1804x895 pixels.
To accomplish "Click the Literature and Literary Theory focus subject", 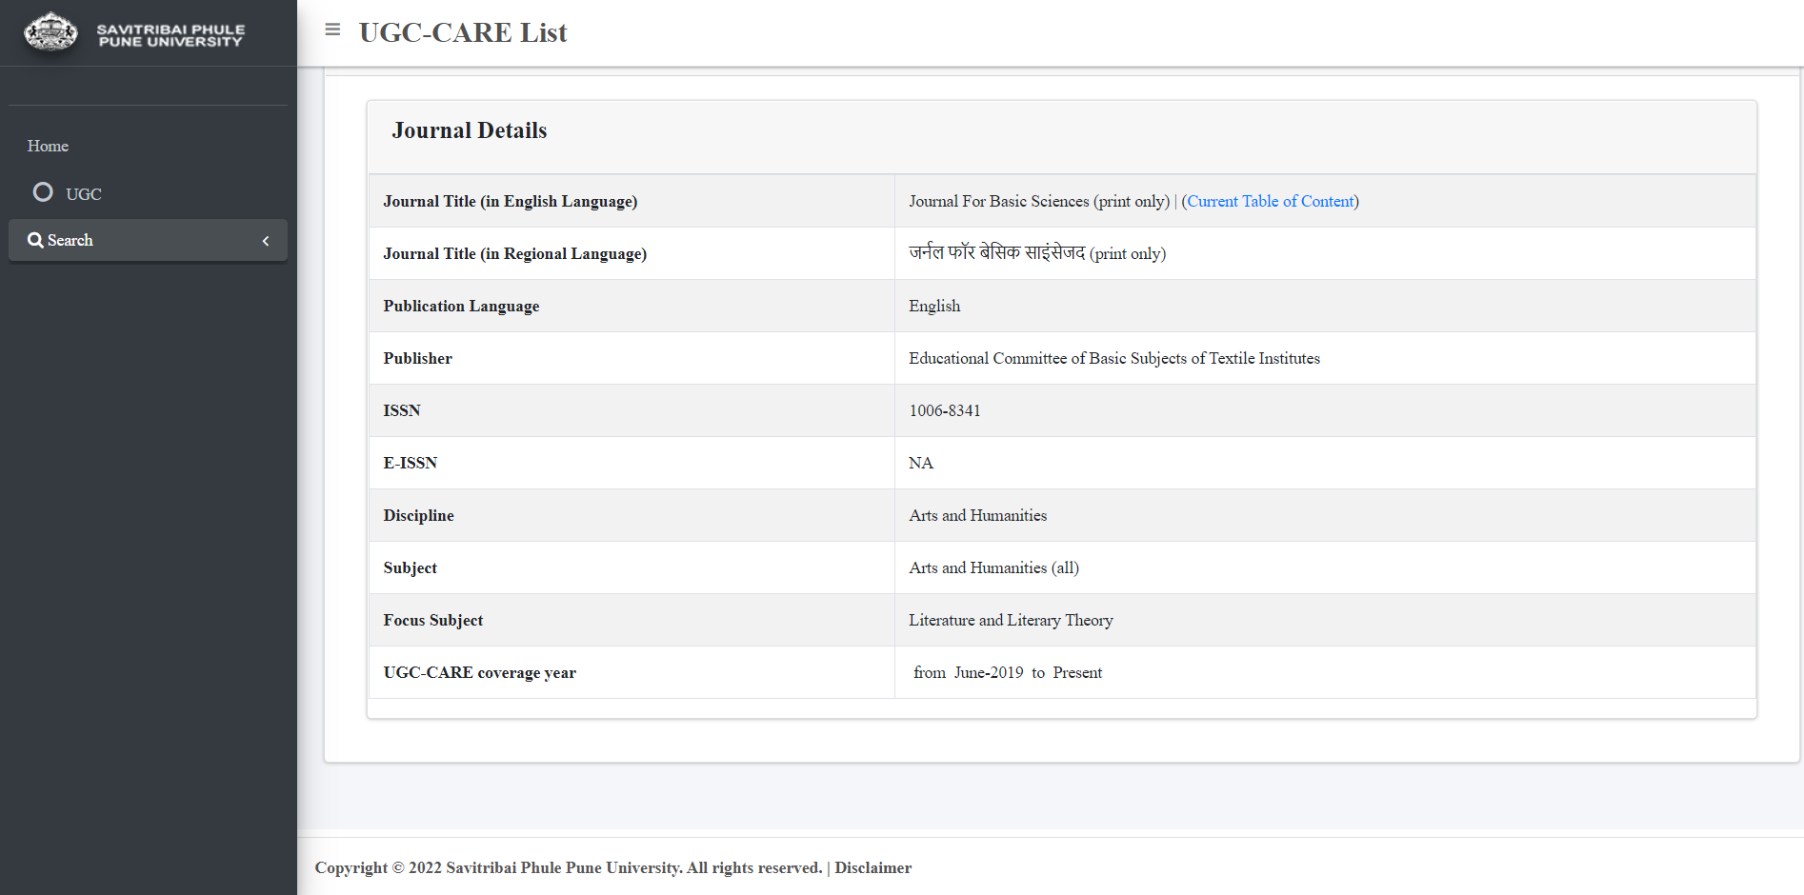I will [1011, 620].
